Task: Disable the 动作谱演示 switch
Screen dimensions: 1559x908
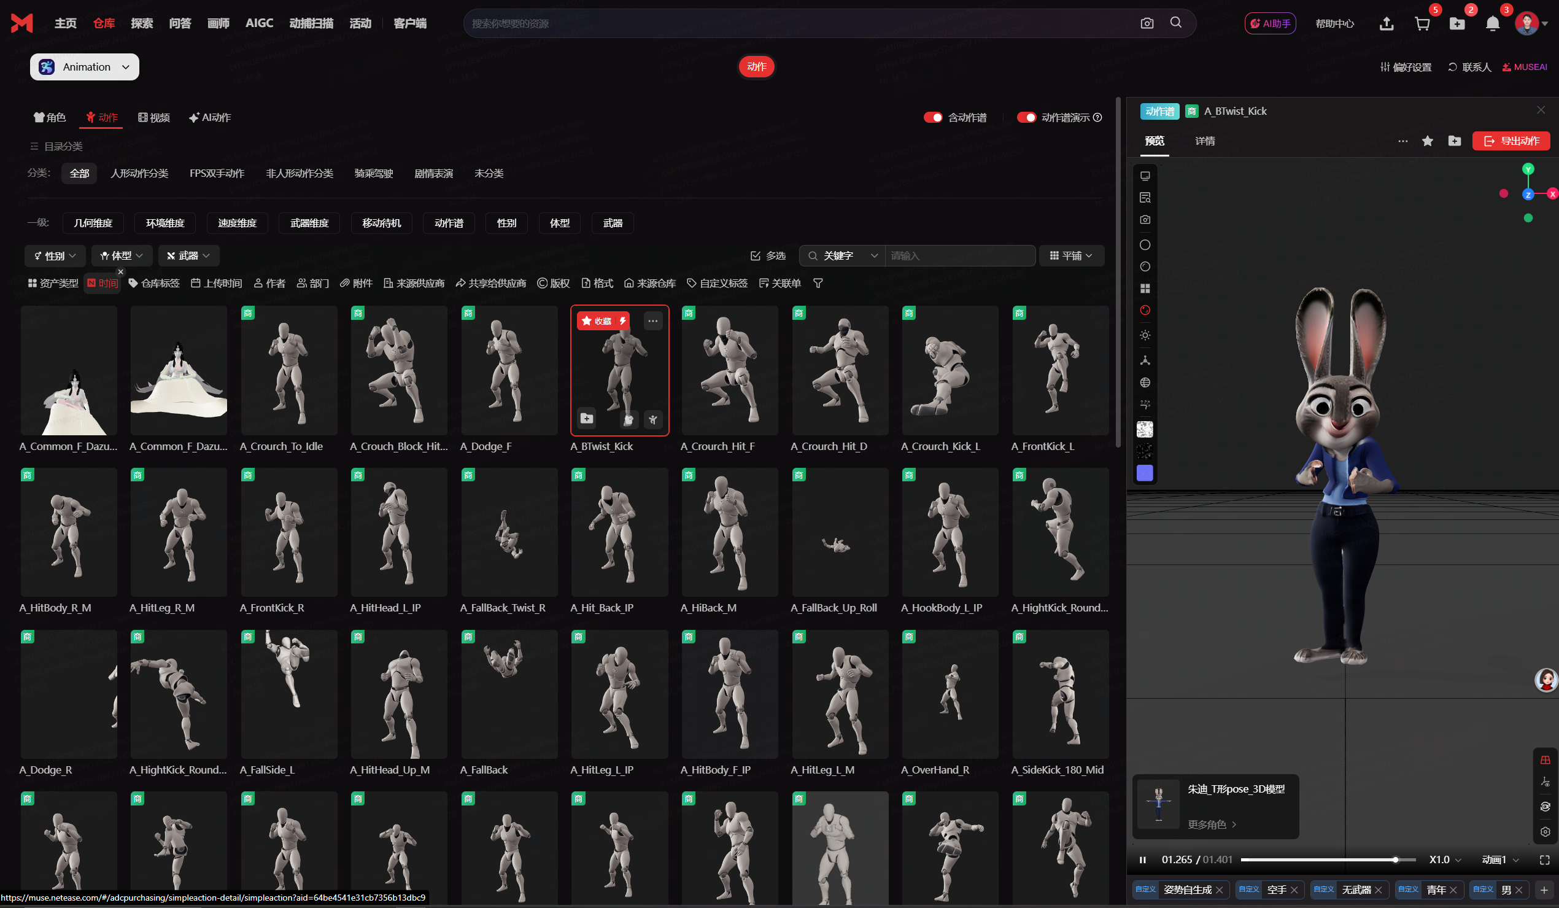Action: coord(1026,118)
